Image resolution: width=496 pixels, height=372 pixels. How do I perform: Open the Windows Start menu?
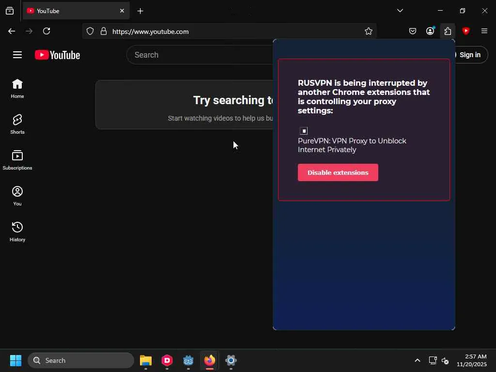point(15,360)
